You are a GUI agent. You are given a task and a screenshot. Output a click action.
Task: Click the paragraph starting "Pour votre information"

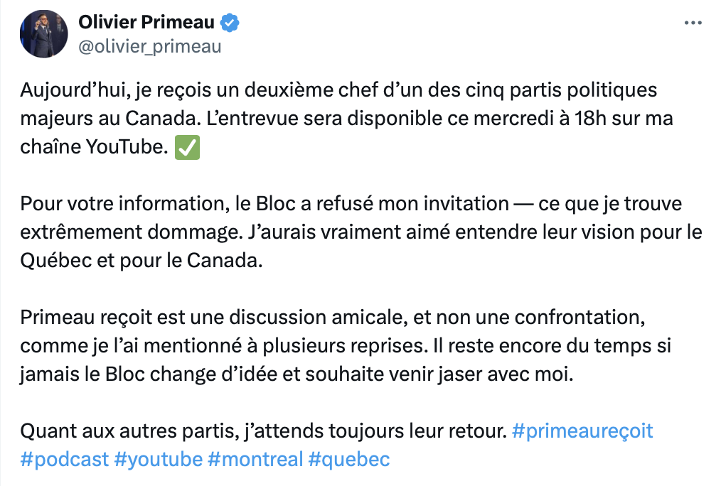click(361, 232)
